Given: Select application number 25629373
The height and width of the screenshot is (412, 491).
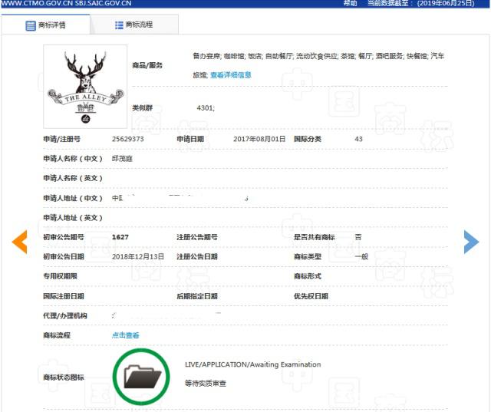Looking at the screenshot, I should [128, 139].
